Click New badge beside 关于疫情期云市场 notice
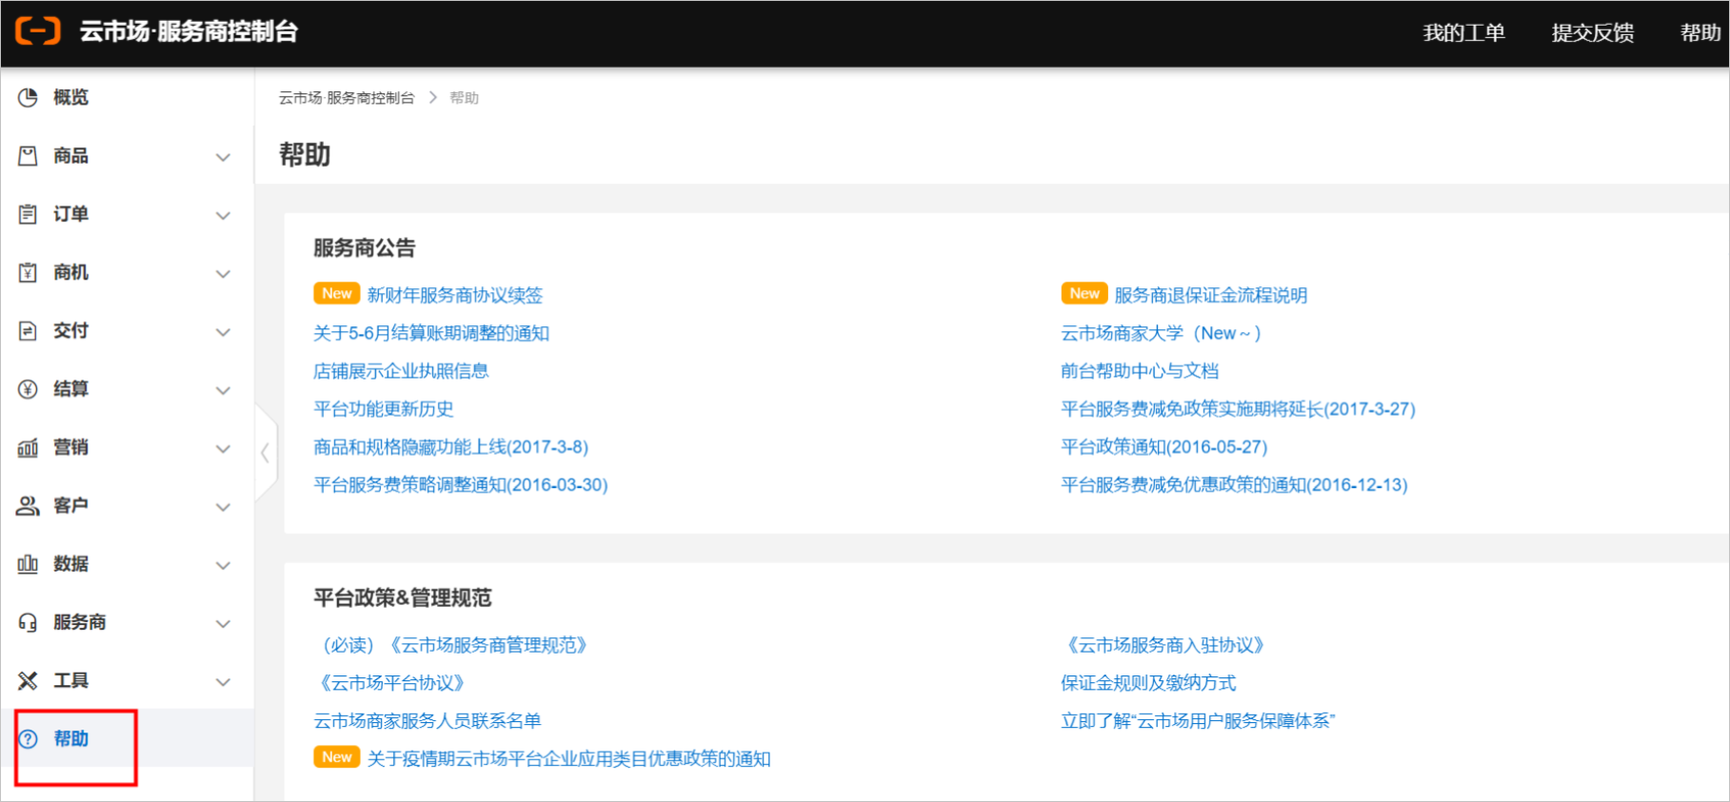Screen dimensions: 1730x802 coord(336,757)
